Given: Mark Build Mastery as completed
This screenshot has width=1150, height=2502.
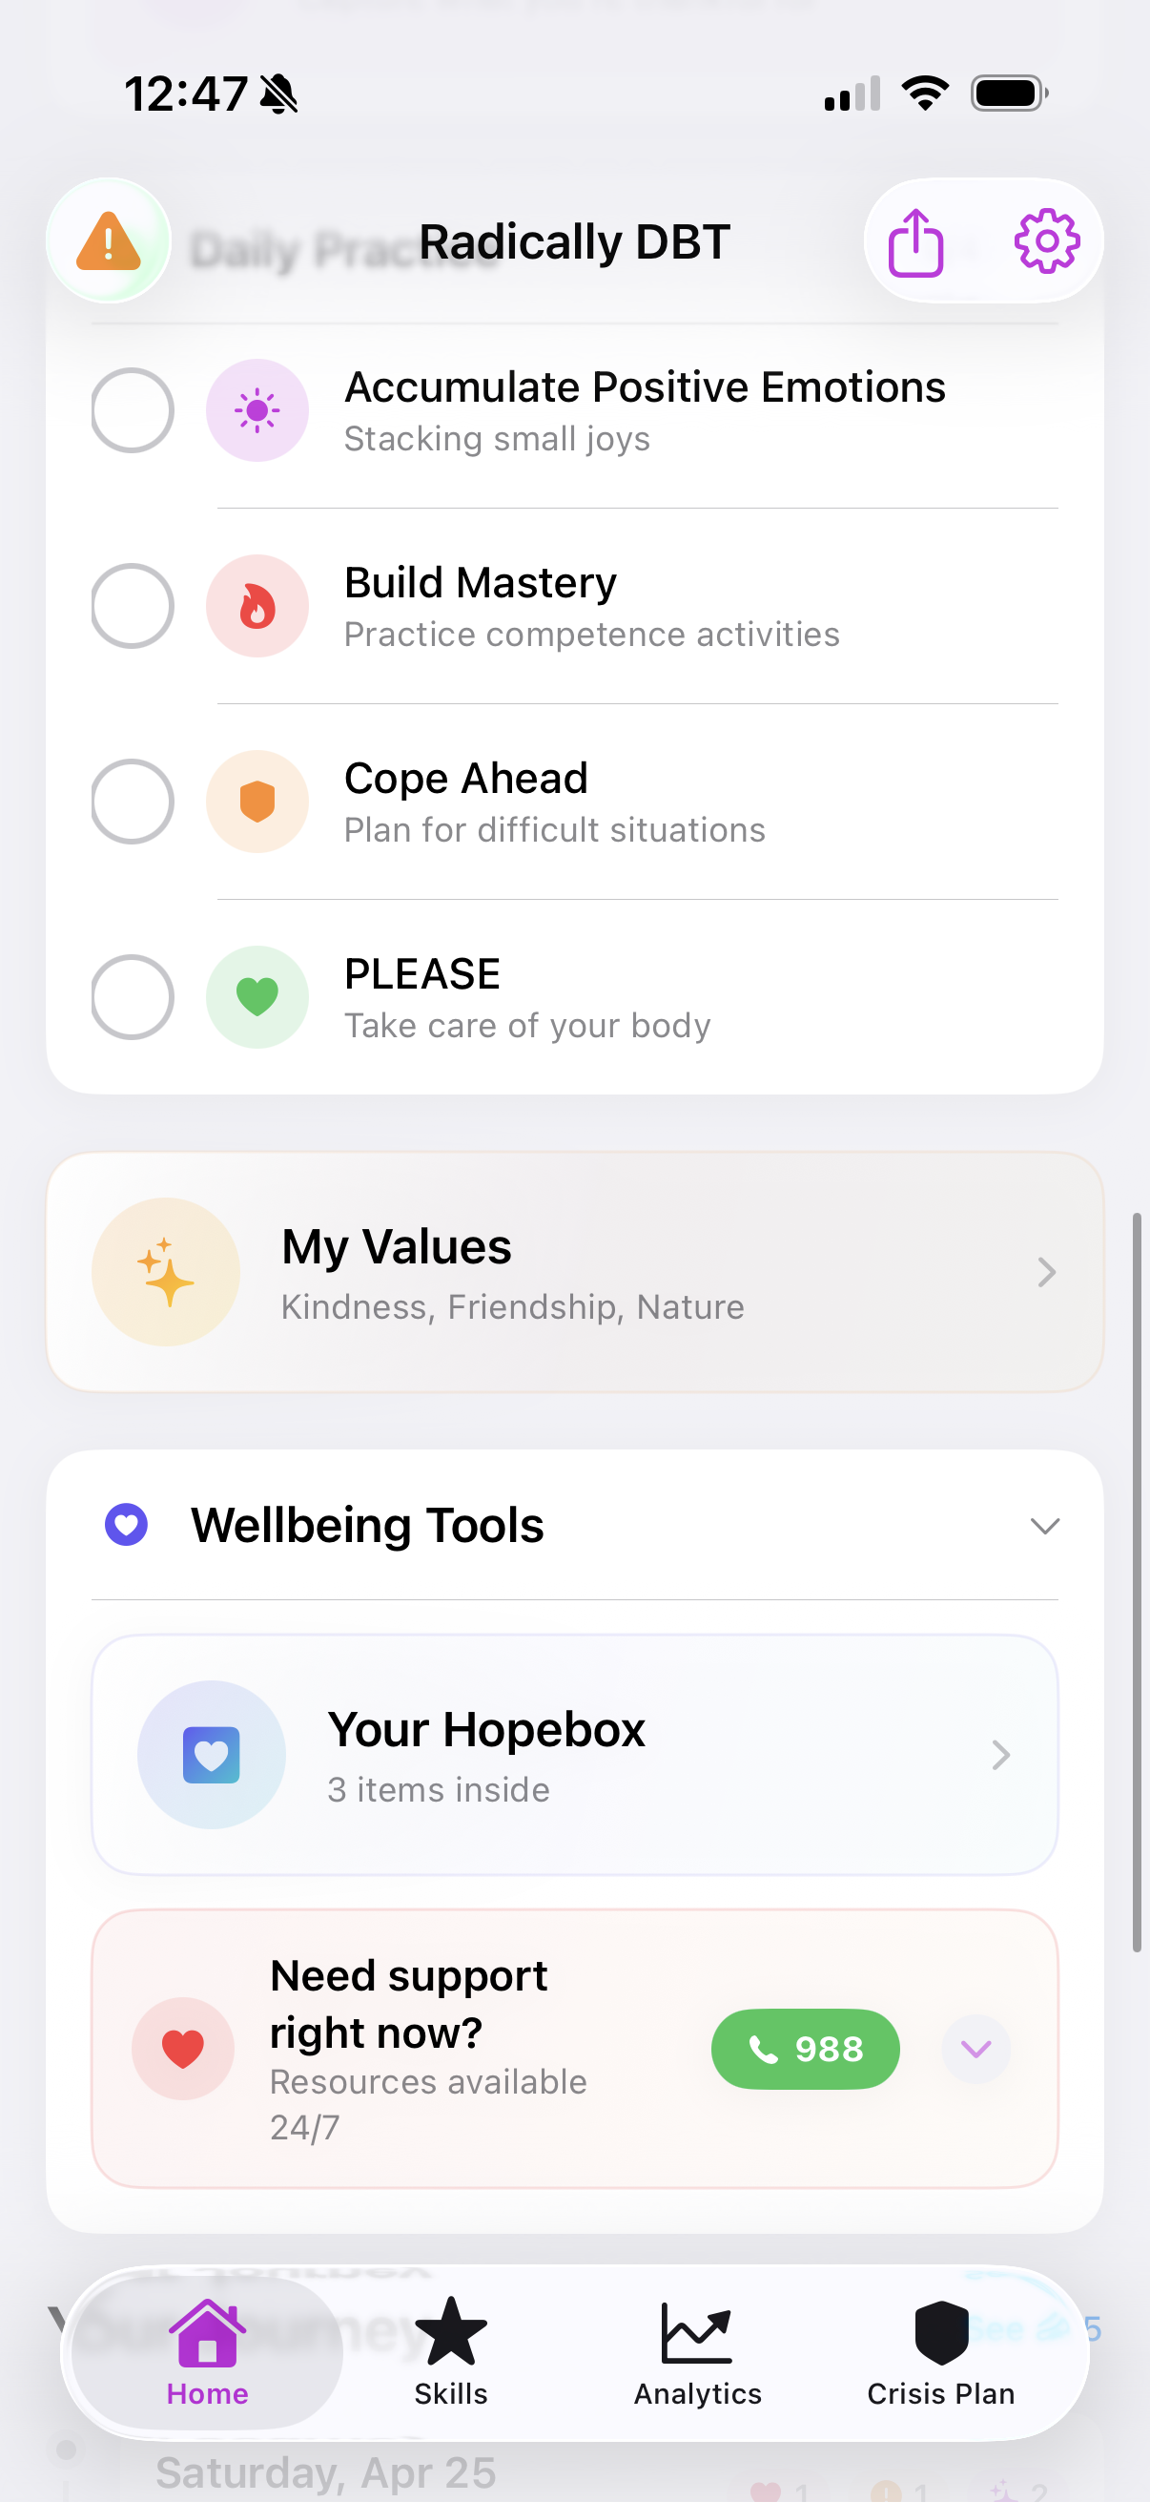Looking at the screenshot, I should [132, 605].
